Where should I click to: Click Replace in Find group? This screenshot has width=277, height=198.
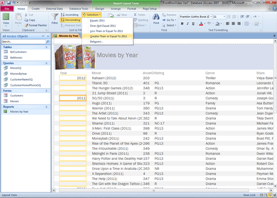(x=169, y=15)
